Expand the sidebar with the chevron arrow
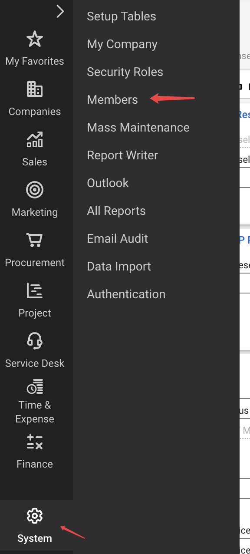 point(60,12)
